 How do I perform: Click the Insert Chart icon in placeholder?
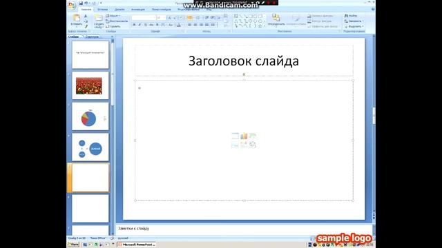[x=244, y=136]
